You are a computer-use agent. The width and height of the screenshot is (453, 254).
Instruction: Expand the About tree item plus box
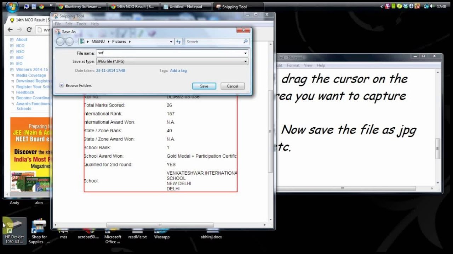(x=12, y=40)
